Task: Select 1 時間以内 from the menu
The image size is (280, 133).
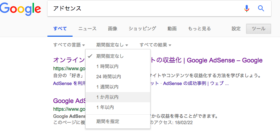Action: (x=118, y=67)
